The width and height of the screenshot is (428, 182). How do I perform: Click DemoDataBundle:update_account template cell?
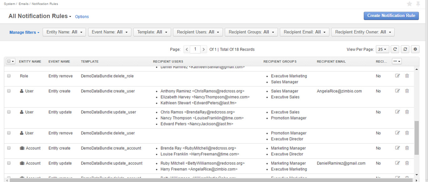(112, 163)
